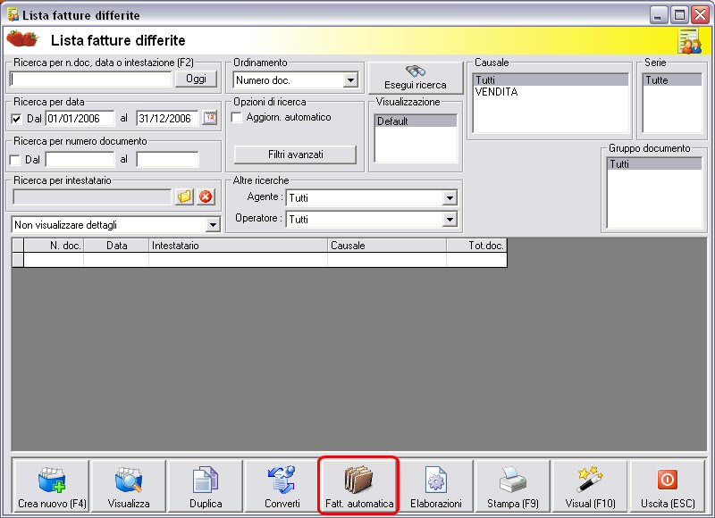715x518 pixels.
Task: Click the Esegui ricerca binoculars button
Action: tap(416, 78)
